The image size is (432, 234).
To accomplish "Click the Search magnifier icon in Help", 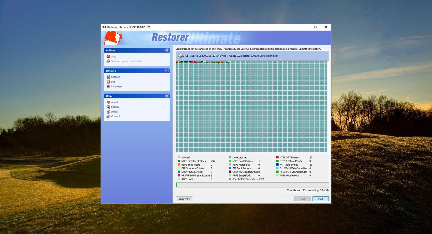I will point(108,107).
